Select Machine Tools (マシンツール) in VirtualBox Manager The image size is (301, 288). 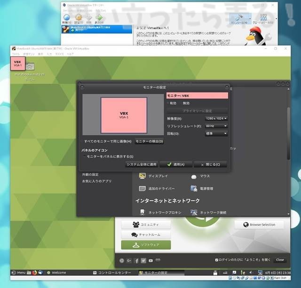pyautogui.click(x=239, y=19)
